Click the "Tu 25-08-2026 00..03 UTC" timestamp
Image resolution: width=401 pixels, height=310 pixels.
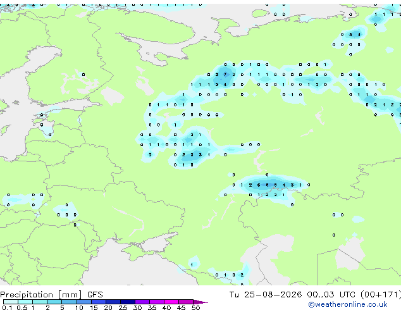(292, 295)
